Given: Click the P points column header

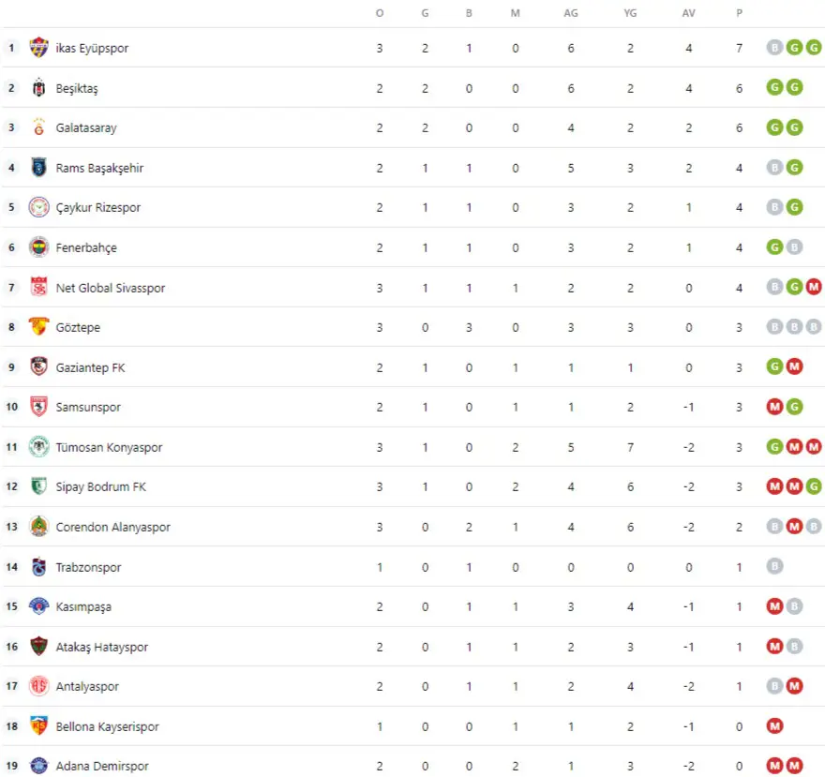Looking at the screenshot, I should point(740,13).
